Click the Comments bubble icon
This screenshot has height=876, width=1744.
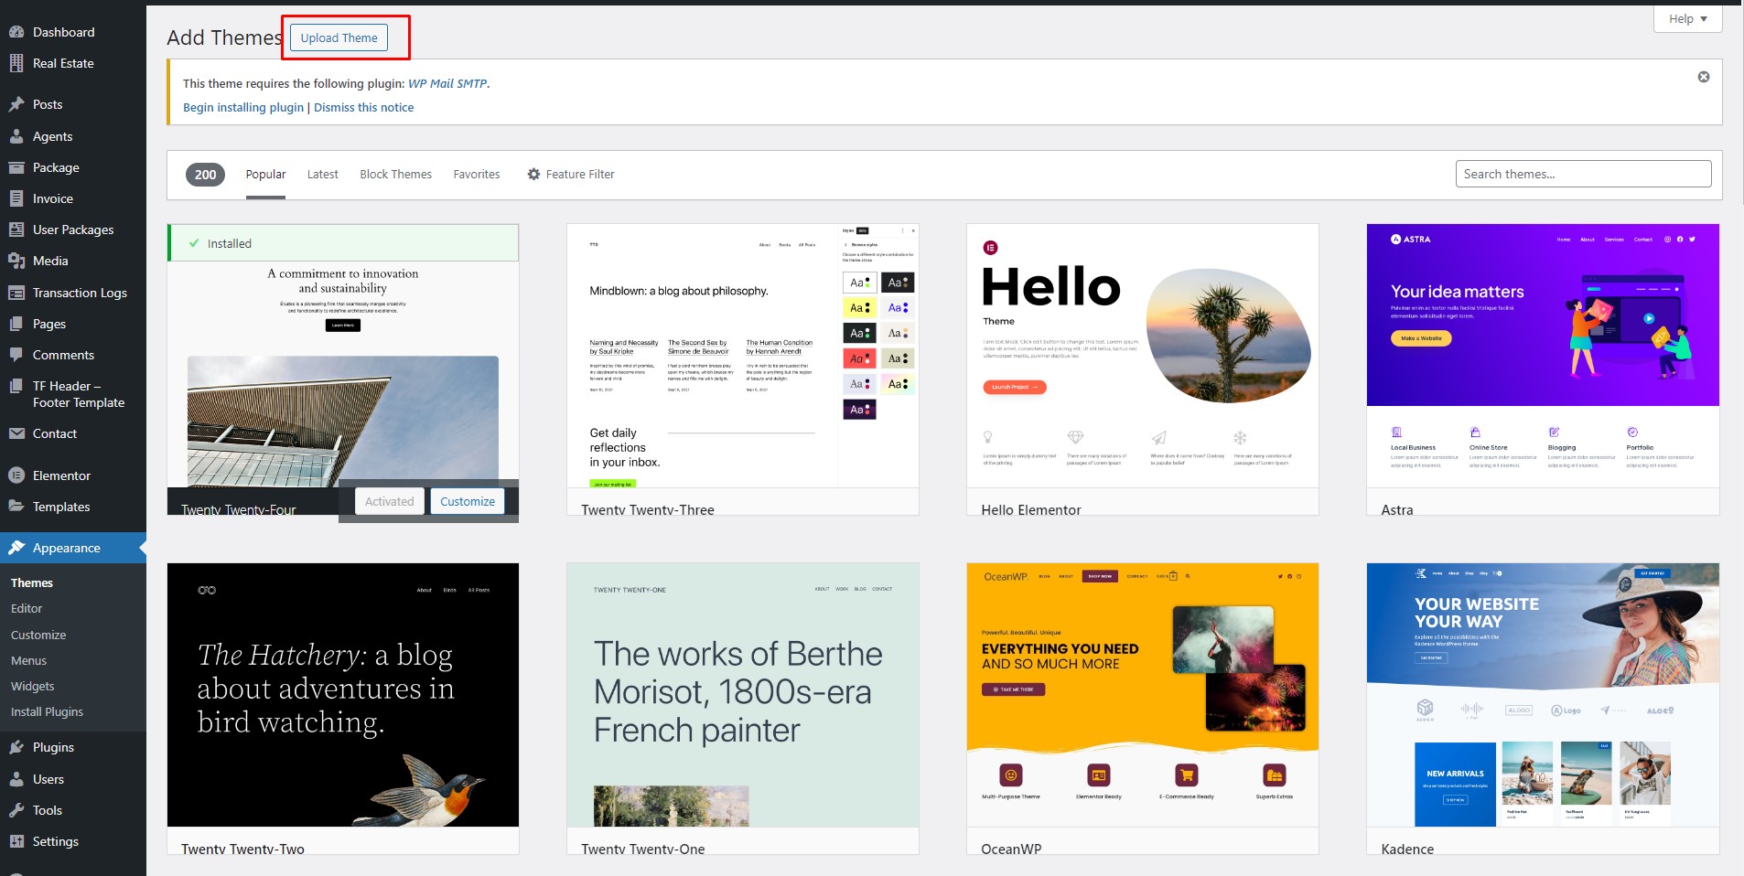[x=16, y=355]
